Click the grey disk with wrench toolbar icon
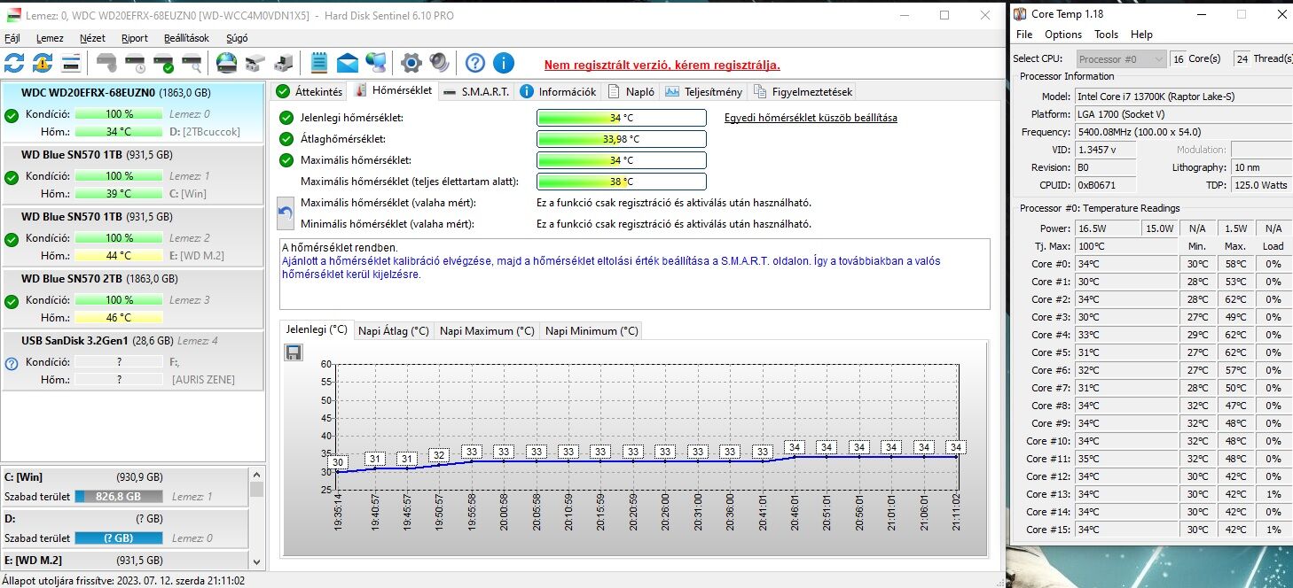The image size is (1293, 588). tap(106, 63)
